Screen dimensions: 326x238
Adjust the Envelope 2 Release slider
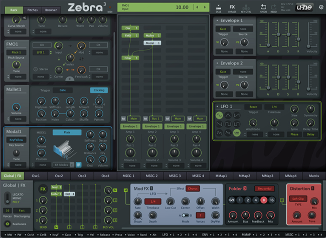tap(298, 82)
